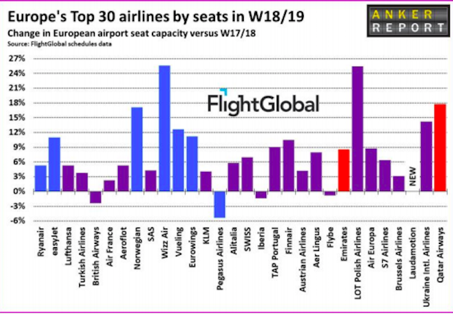This screenshot has height=314, width=453.
Task: Click the Ryanair axis label
Action: point(40,242)
